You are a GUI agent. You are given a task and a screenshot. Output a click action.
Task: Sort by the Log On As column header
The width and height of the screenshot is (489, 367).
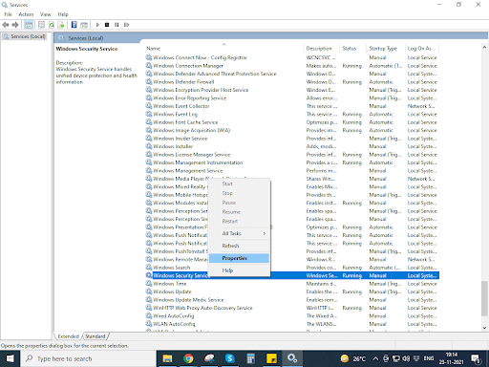click(421, 49)
